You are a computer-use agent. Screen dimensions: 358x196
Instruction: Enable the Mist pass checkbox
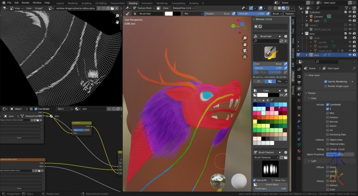(x=328, y=113)
